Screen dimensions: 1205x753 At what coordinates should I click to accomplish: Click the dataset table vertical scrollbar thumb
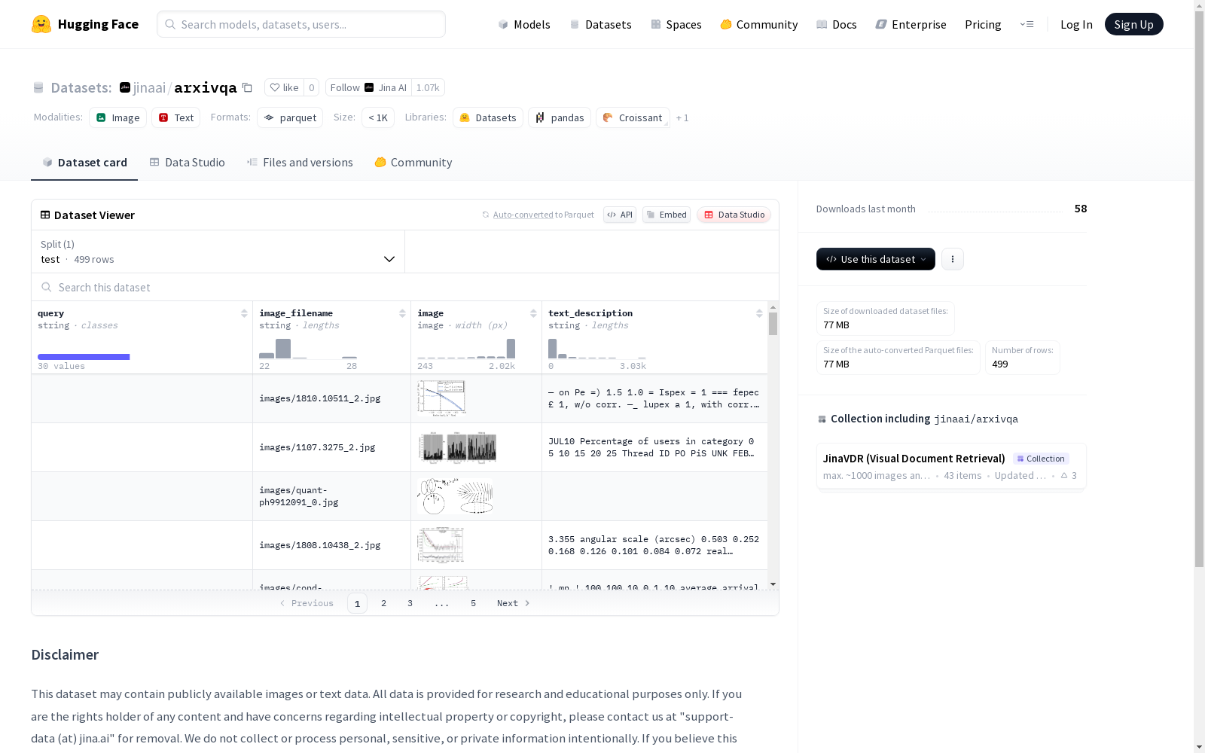tap(773, 324)
